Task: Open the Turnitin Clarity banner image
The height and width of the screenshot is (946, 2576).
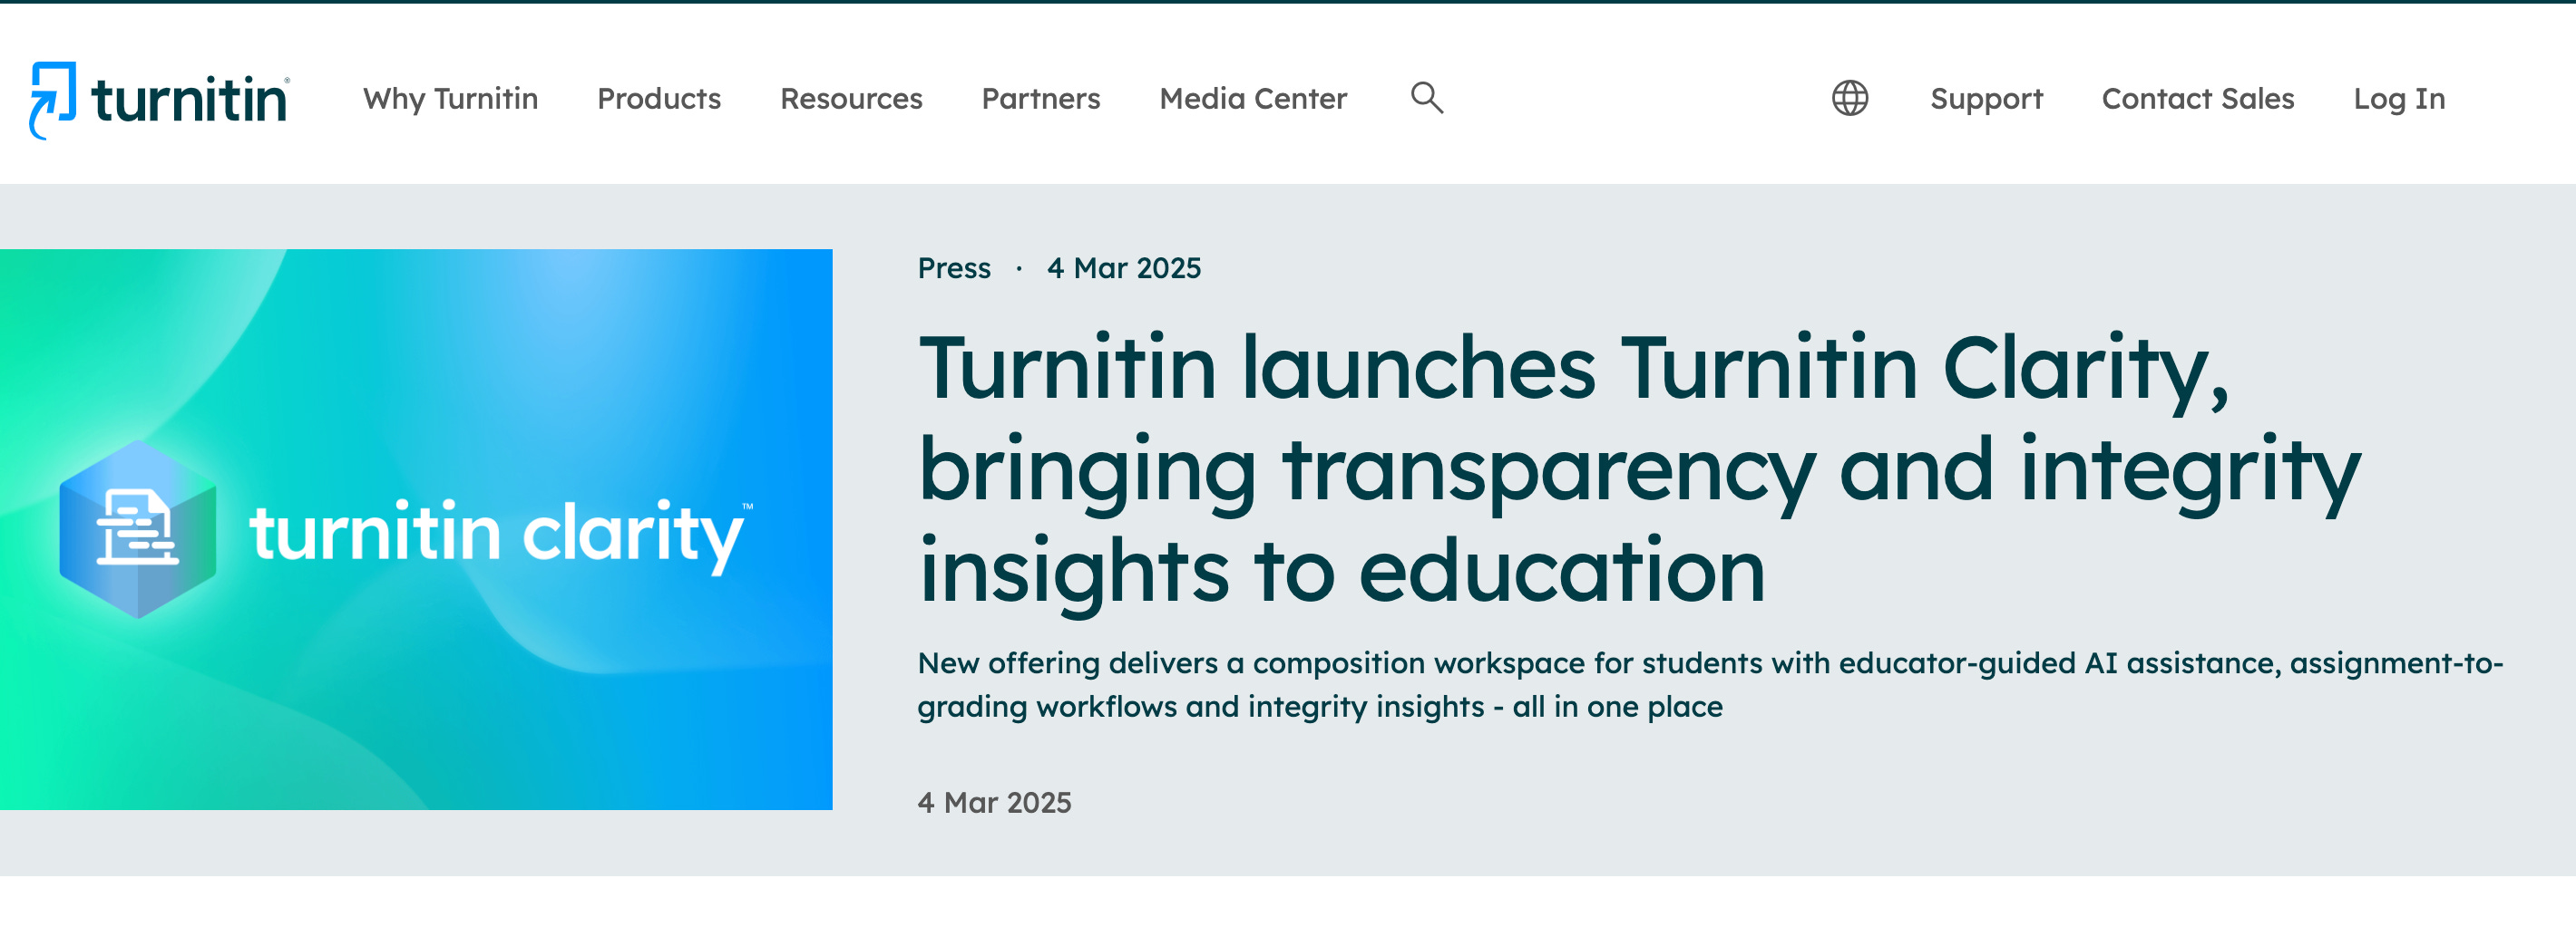Action: tap(416, 529)
